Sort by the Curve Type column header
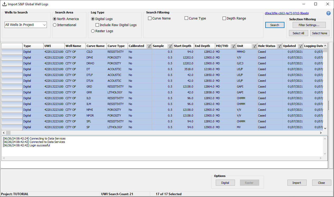 [x=116, y=46]
